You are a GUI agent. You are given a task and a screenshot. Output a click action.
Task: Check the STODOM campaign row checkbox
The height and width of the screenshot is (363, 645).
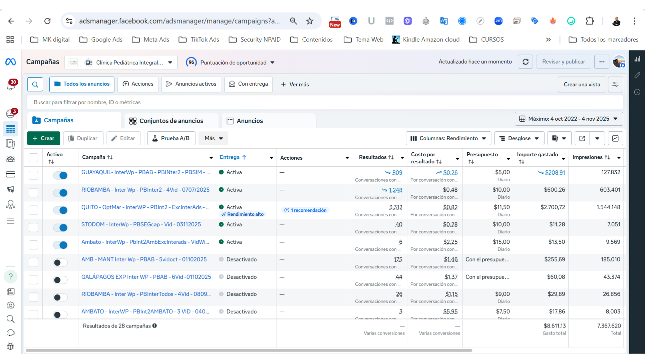tap(33, 228)
